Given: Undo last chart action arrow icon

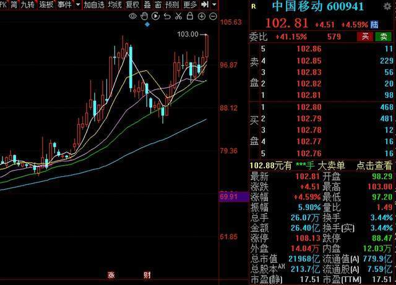Looking at the screenshot, I should tap(167, 17).
